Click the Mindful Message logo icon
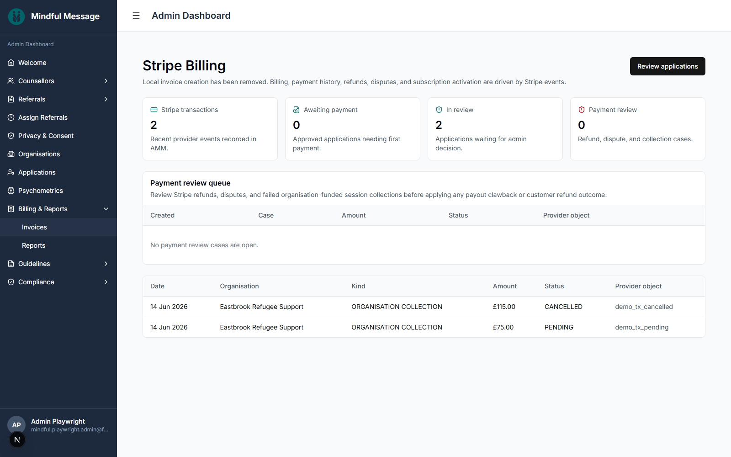731x457 pixels. point(16,16)
